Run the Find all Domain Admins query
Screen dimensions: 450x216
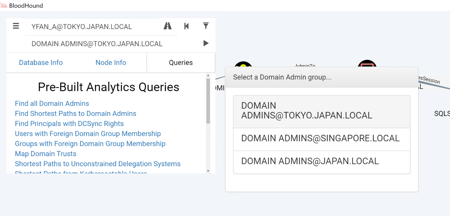click(x=52, y=103)
